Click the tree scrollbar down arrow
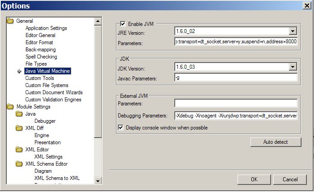The height and width of the screenshot is (192, 314). pyautogui.click(x=98, y=180)
